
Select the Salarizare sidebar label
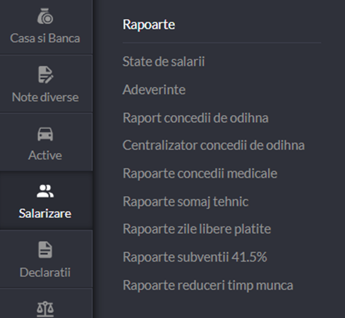(x=45, y=214)
